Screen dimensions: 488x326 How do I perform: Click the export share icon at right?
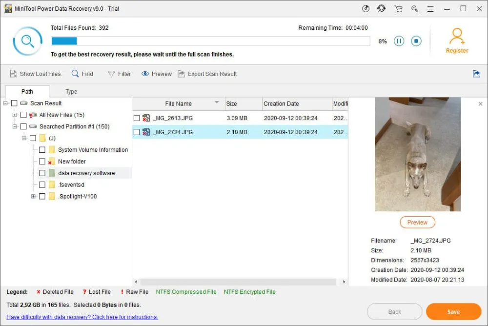[476, 74]
